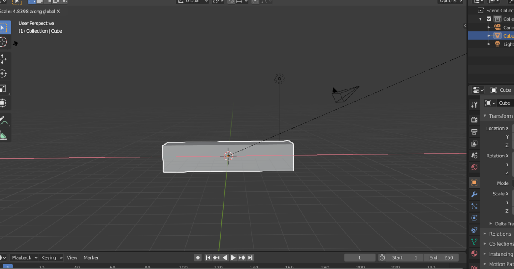Play animation in reverse

click(225, 257)
